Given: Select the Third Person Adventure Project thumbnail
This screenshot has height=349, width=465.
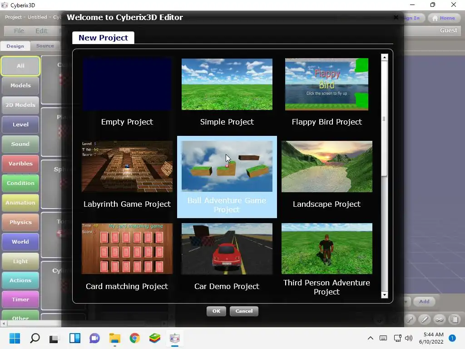Looking at the screenshot, I should coord(327,249).
